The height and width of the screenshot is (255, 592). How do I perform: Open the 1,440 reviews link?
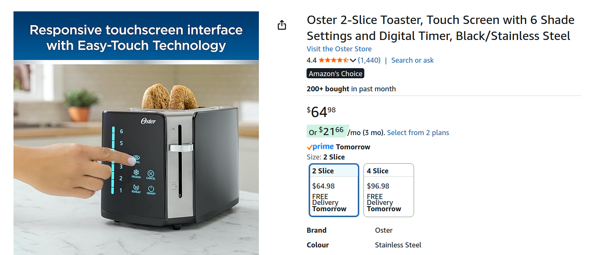(x=369, y=60)
